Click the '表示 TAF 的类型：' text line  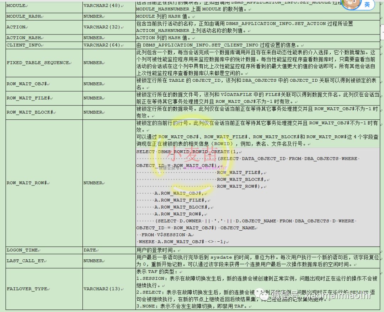click(x=157, y=271)
